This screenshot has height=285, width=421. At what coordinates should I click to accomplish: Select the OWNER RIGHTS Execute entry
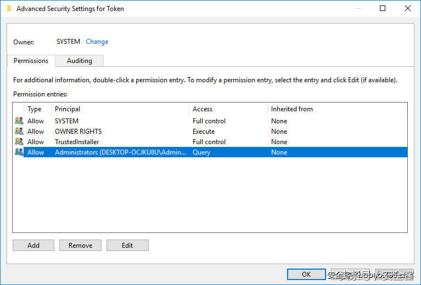pyautogui.click(x=78, y=132)
